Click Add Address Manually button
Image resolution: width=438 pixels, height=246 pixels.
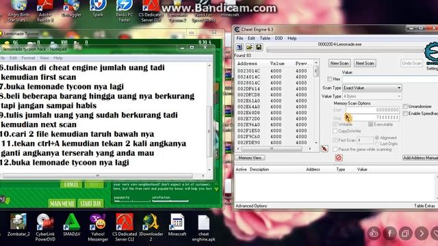(x=420, y=158)
